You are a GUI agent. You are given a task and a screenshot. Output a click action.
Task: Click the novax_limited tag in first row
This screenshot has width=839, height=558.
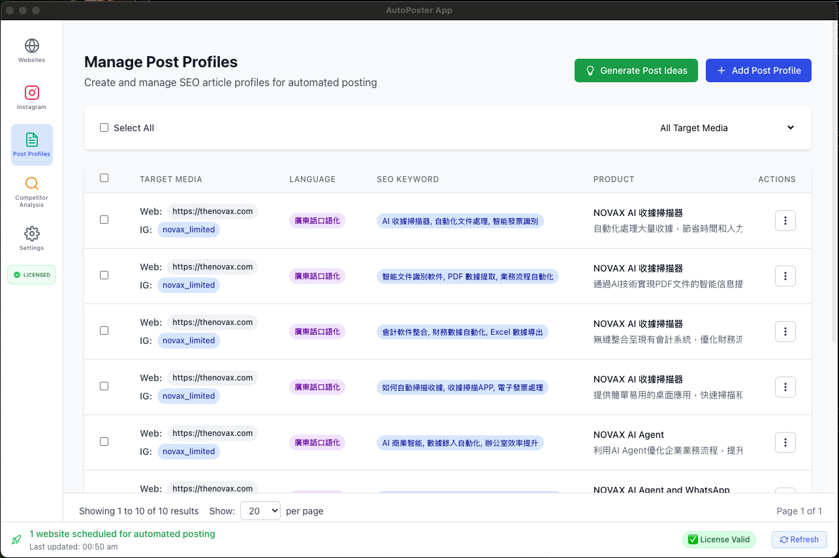point(188,230)
